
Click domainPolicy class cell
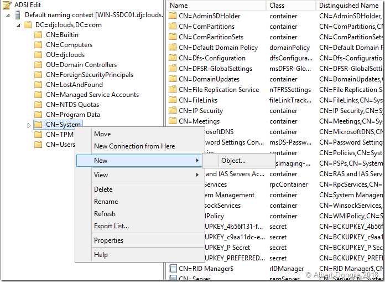pos(289,48)
